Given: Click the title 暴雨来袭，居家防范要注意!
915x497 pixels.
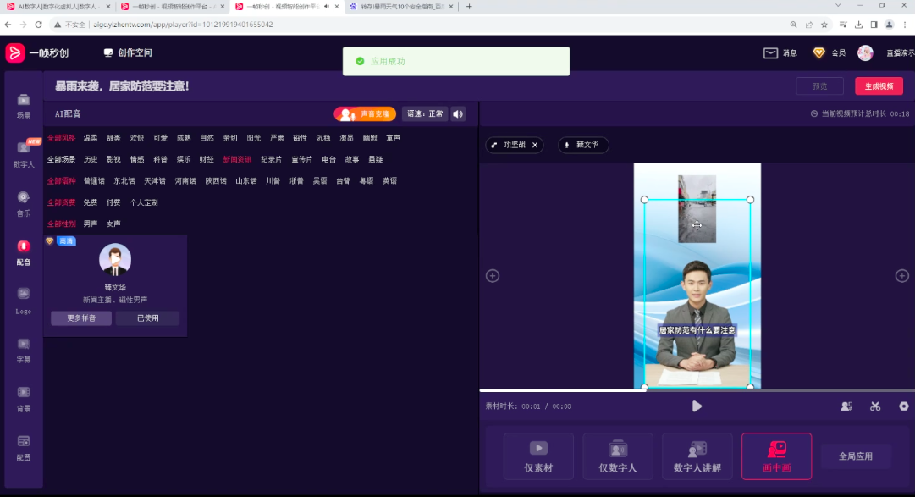Looking at the screenshot, I should 122,86.
